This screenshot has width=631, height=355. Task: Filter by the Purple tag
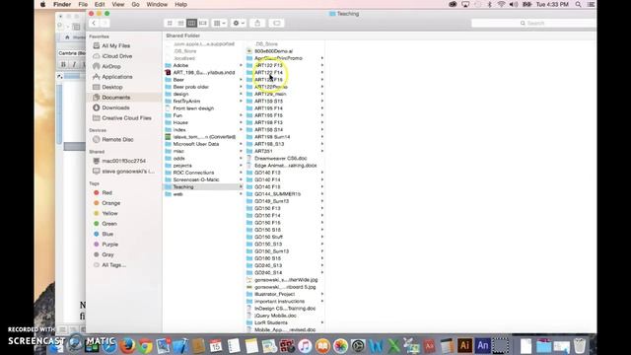point(109,245)
